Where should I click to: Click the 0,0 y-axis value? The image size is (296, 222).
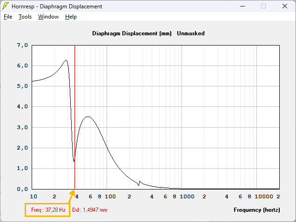(x=22, y=189)
